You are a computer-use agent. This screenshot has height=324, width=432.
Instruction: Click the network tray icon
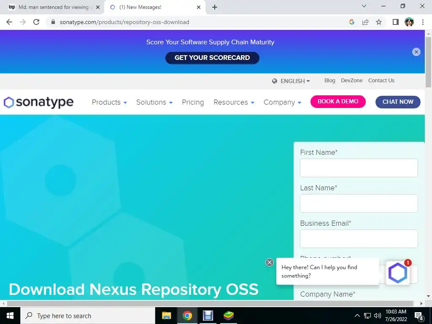367,316
